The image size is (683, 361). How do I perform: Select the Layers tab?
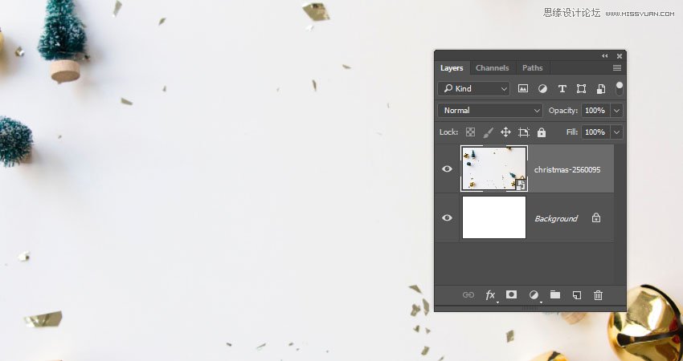pyautogui.click(x=452, y=68)
